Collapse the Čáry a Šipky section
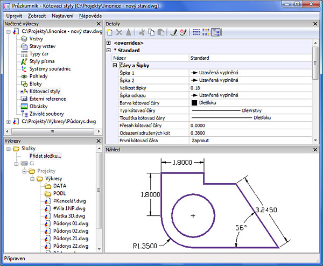This screenshot has height=266, width=323. [115, 65]
